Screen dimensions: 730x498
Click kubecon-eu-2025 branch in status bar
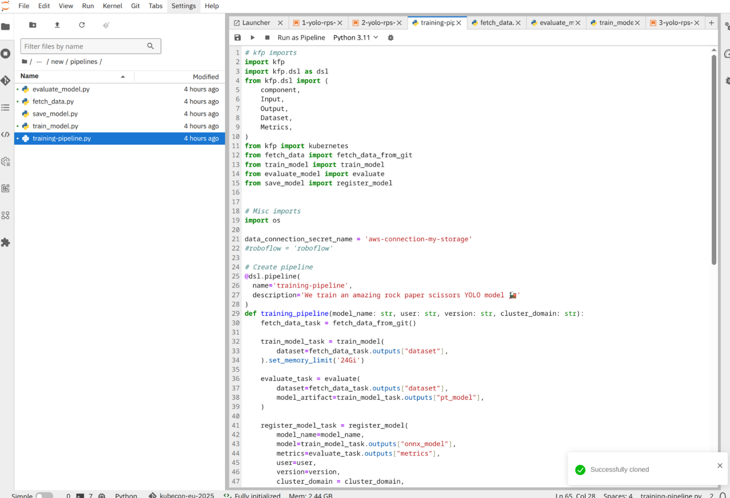[186, 496]
